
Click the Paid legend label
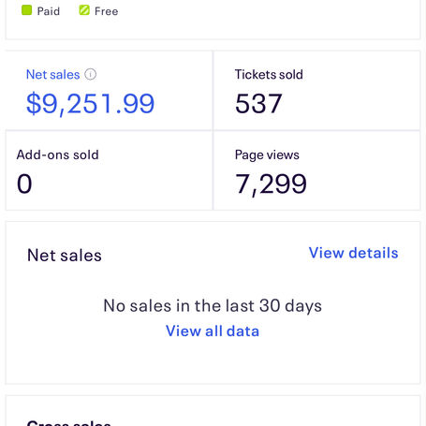click(49, 11)
